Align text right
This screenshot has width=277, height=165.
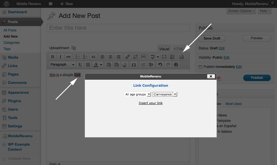click(118, 57)
